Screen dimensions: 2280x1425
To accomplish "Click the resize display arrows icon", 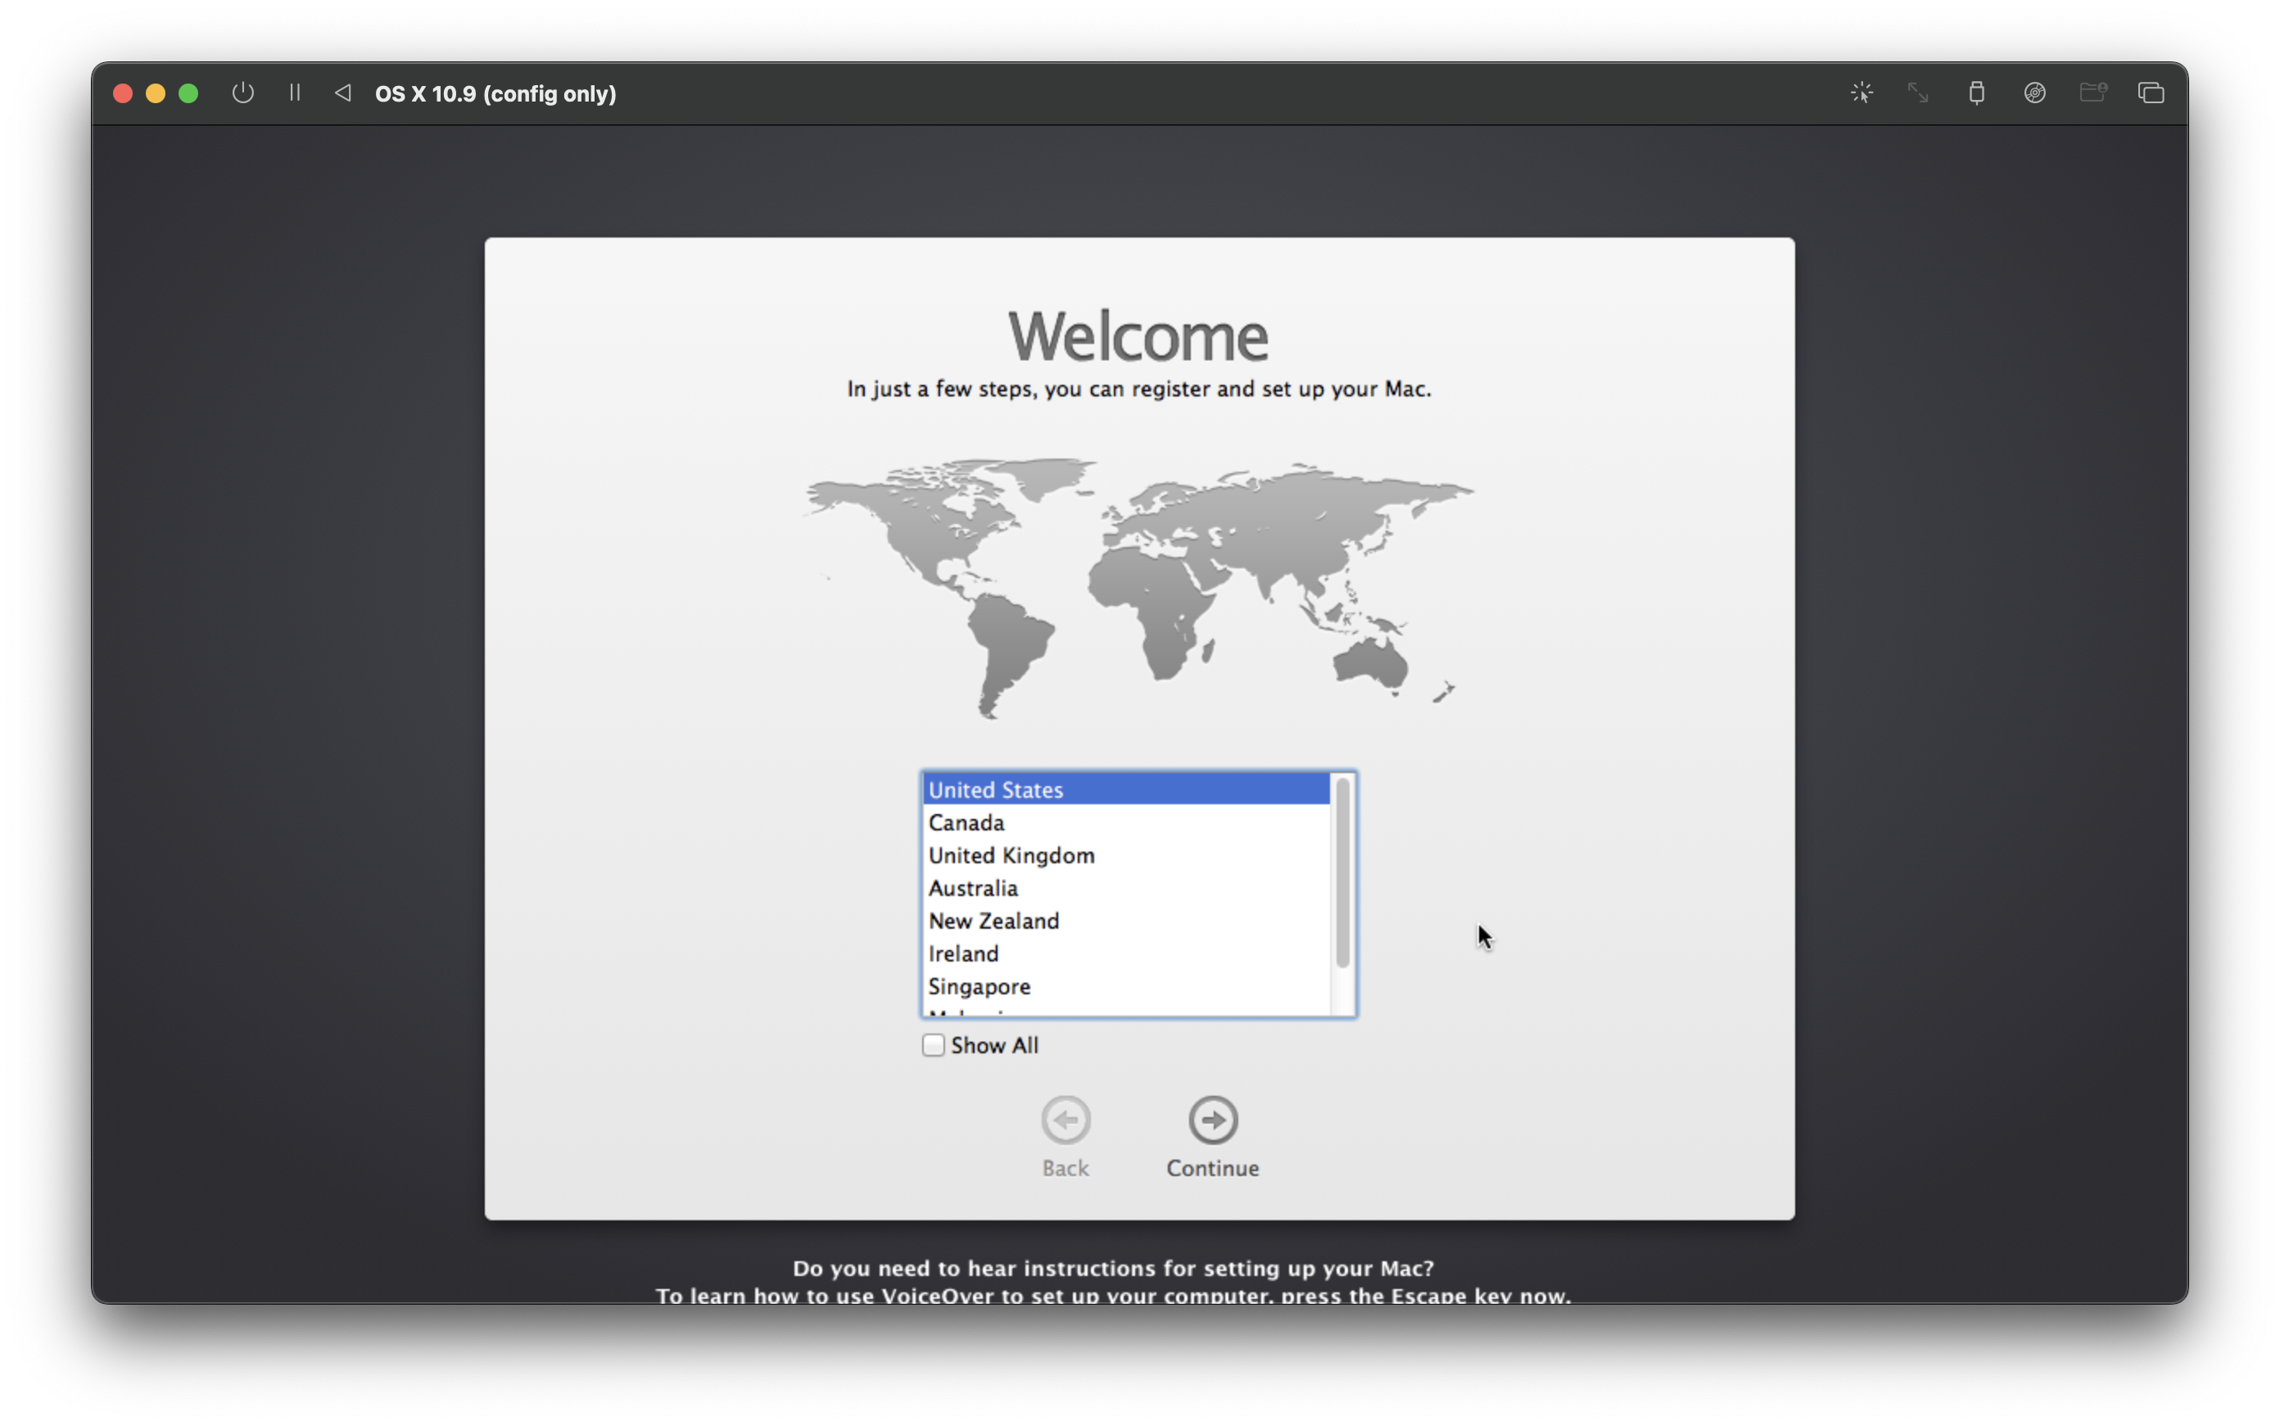I will pos(1918,93).
